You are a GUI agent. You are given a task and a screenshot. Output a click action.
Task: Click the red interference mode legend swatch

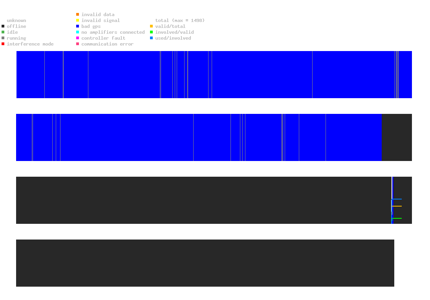coord(3,44)
